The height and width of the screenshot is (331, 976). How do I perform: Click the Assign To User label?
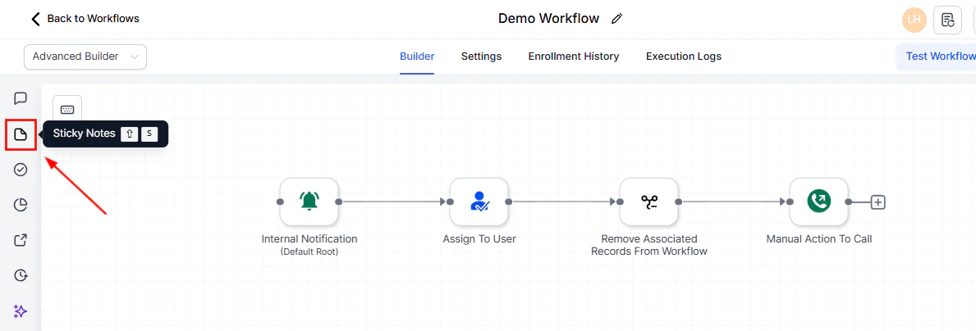(479, 238)
